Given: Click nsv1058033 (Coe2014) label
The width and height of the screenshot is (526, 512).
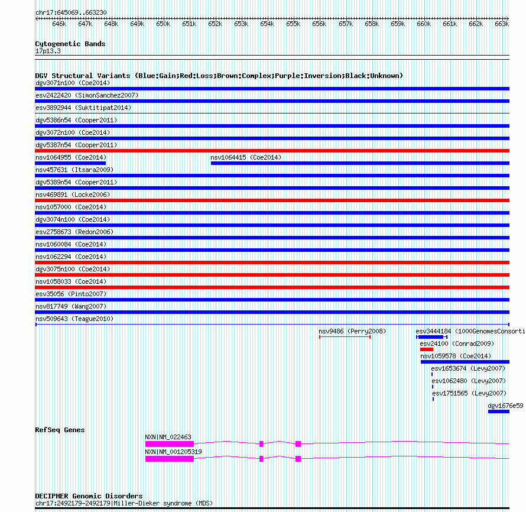Looking at the screenshot, I should coord(71,281).
